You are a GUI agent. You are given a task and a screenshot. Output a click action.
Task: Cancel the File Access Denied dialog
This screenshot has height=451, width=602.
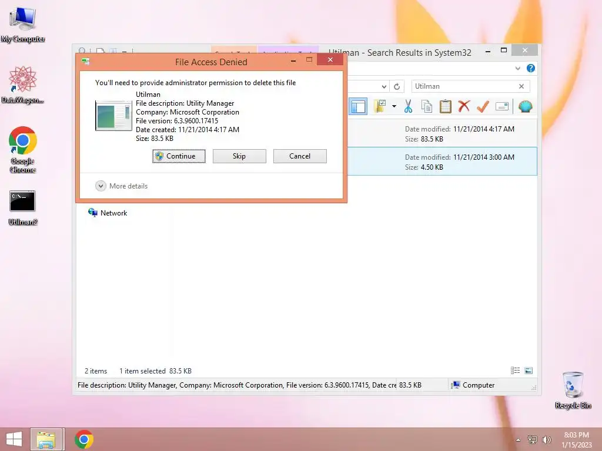pos(300,156)
